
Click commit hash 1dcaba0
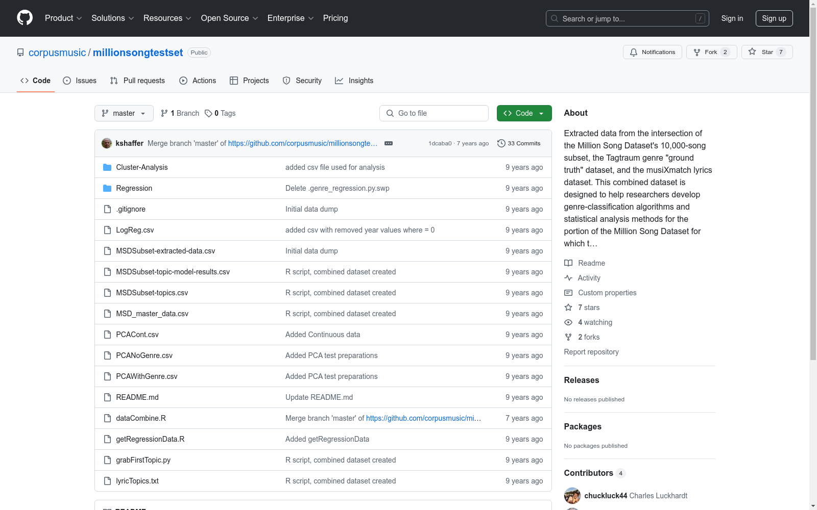pos(440,143)
